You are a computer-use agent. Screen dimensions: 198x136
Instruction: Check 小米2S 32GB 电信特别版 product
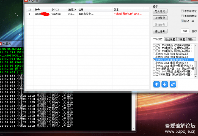pyautogui.click(x=154, y=66)
